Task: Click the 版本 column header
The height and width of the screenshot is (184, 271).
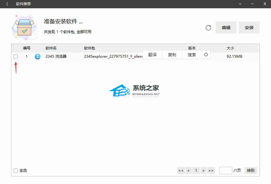Action: pos(192,48)
